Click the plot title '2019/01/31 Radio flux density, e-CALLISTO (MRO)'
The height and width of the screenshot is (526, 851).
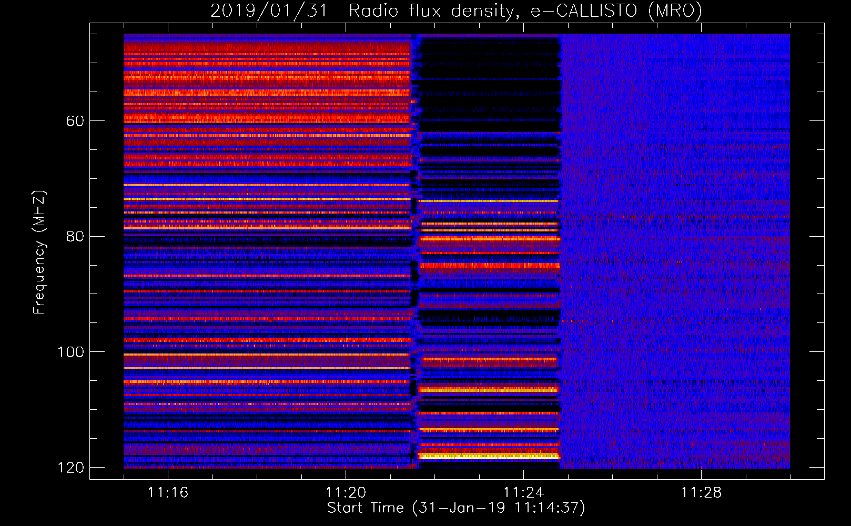[456, 11]
